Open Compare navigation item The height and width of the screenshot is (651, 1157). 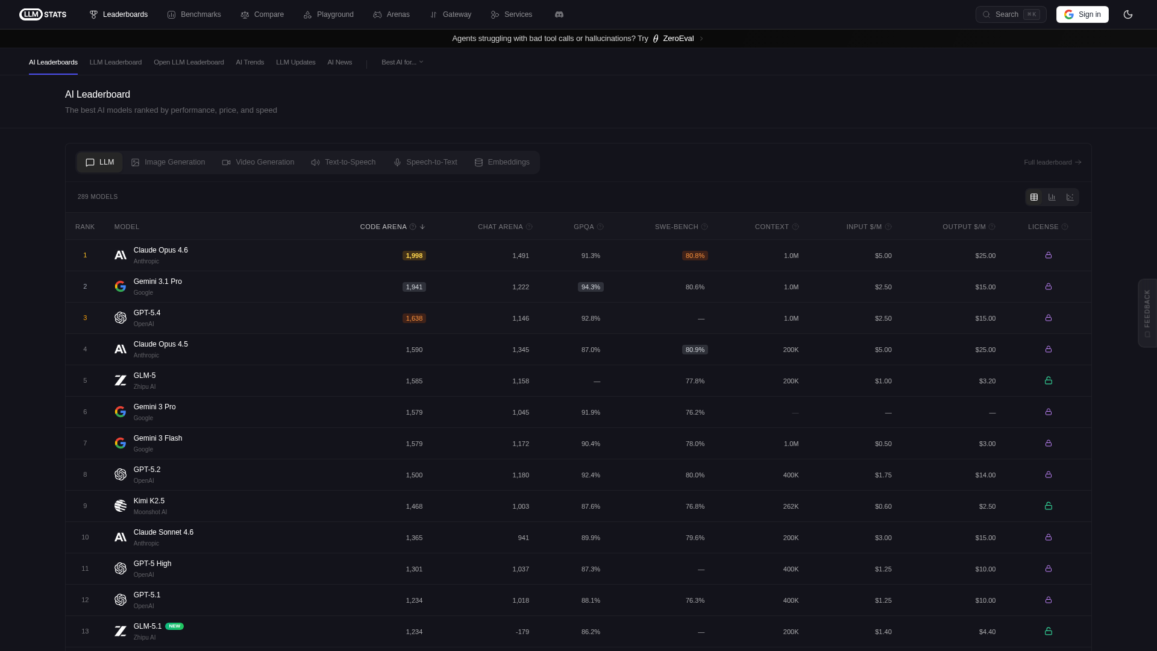(262, 14)
